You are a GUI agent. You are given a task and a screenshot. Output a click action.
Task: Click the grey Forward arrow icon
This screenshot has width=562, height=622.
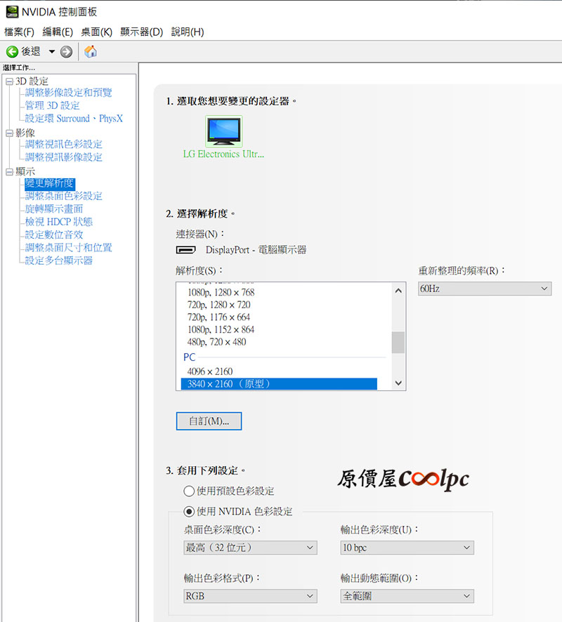coord(66,51)
